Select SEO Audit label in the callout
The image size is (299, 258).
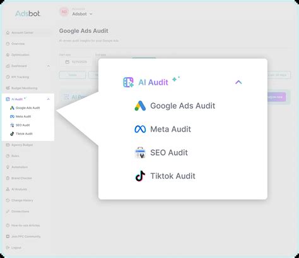point(169,152)
